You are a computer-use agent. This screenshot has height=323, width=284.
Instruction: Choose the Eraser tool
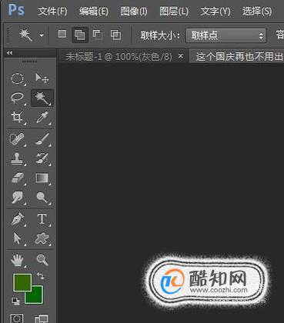(x=18, y=178)
